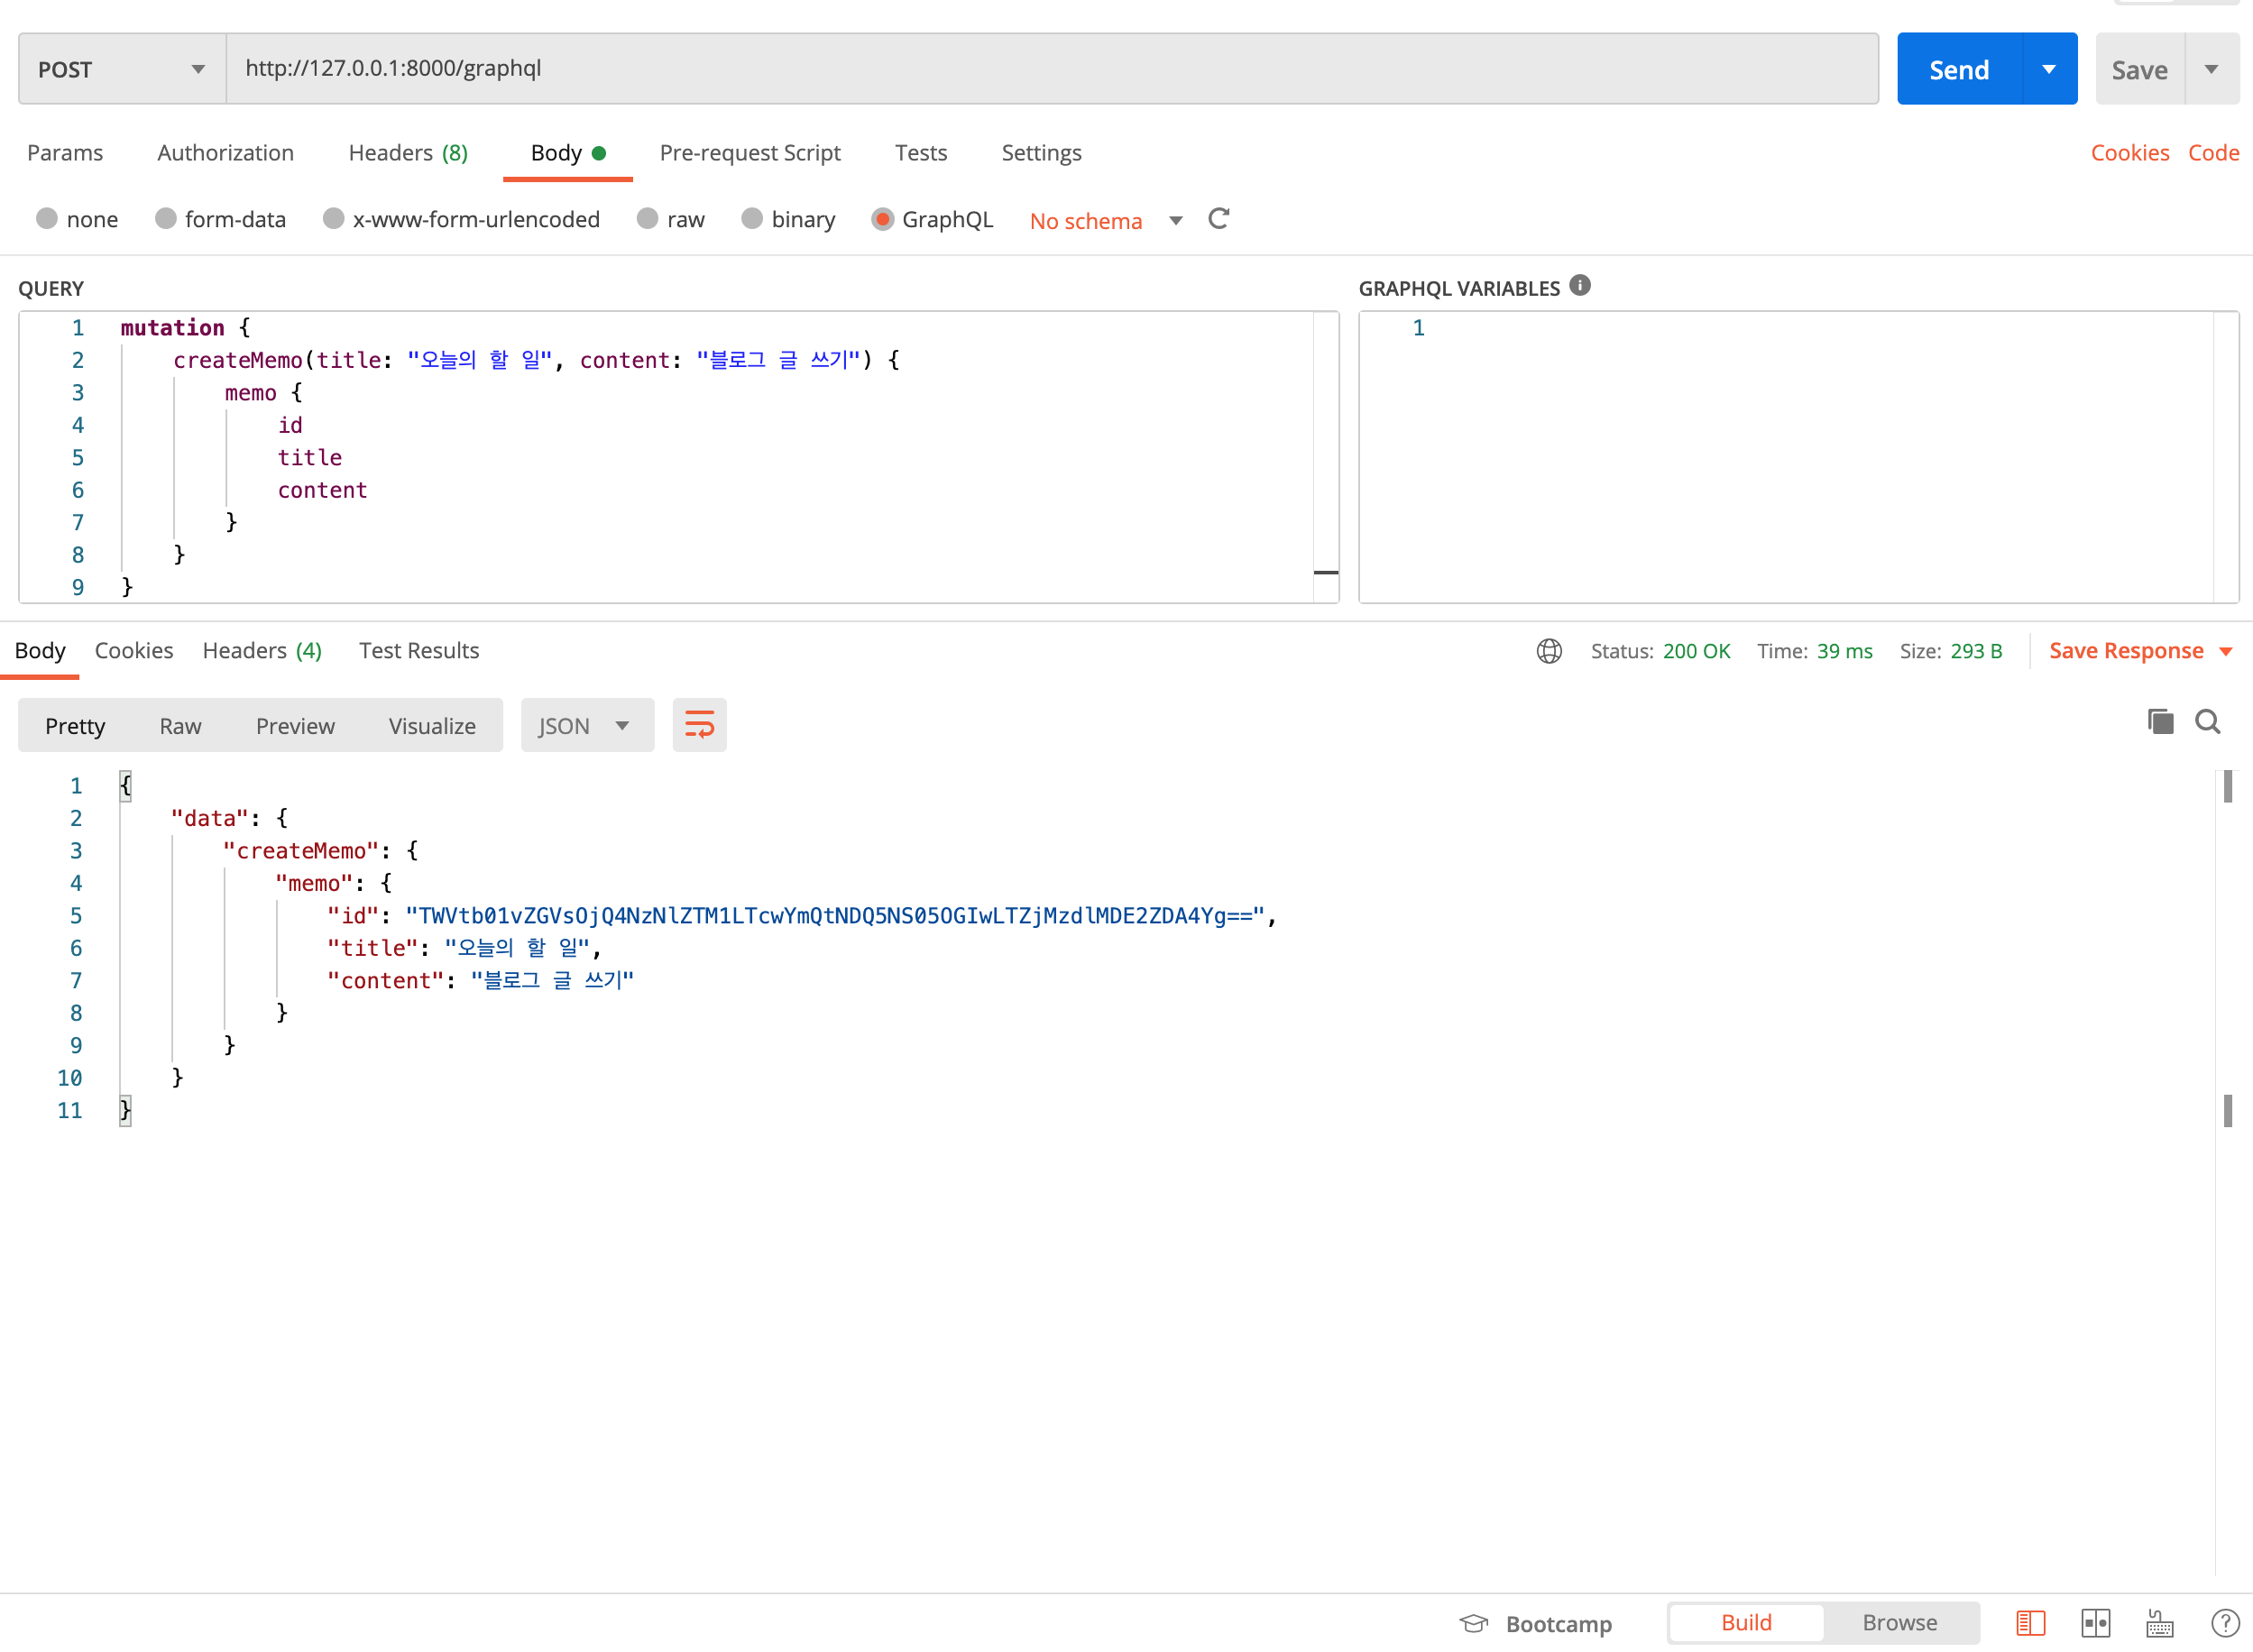Select the form-data radio option
2253x1652 pixels.
coord(166,219)
